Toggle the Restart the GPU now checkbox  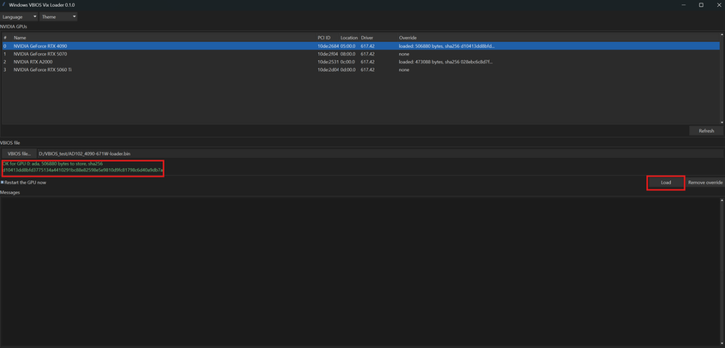point(2,182)
